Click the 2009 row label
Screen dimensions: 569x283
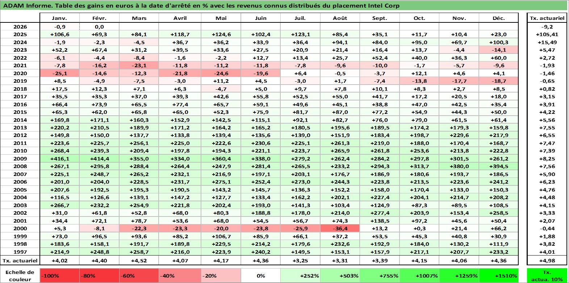point(20,159)
